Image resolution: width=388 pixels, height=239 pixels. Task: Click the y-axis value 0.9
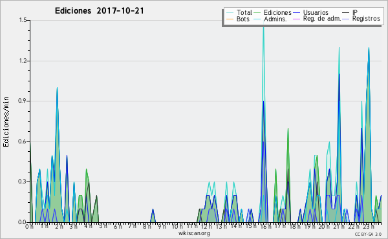pyautogui.click(x=23, y=101)
